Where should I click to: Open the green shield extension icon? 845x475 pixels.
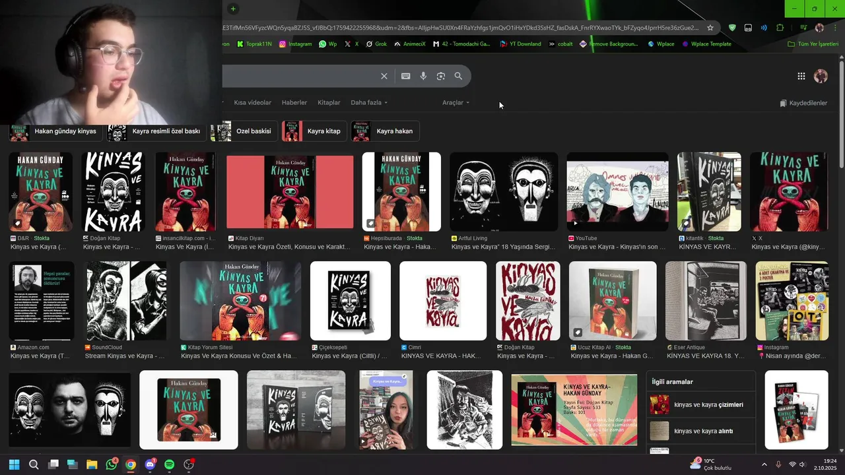click(732, 28)
